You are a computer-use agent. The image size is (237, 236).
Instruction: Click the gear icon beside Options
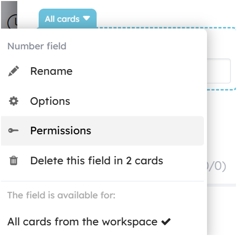click(x=14, y=101)
